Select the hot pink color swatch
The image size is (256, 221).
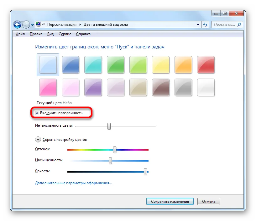coord(48,87)
